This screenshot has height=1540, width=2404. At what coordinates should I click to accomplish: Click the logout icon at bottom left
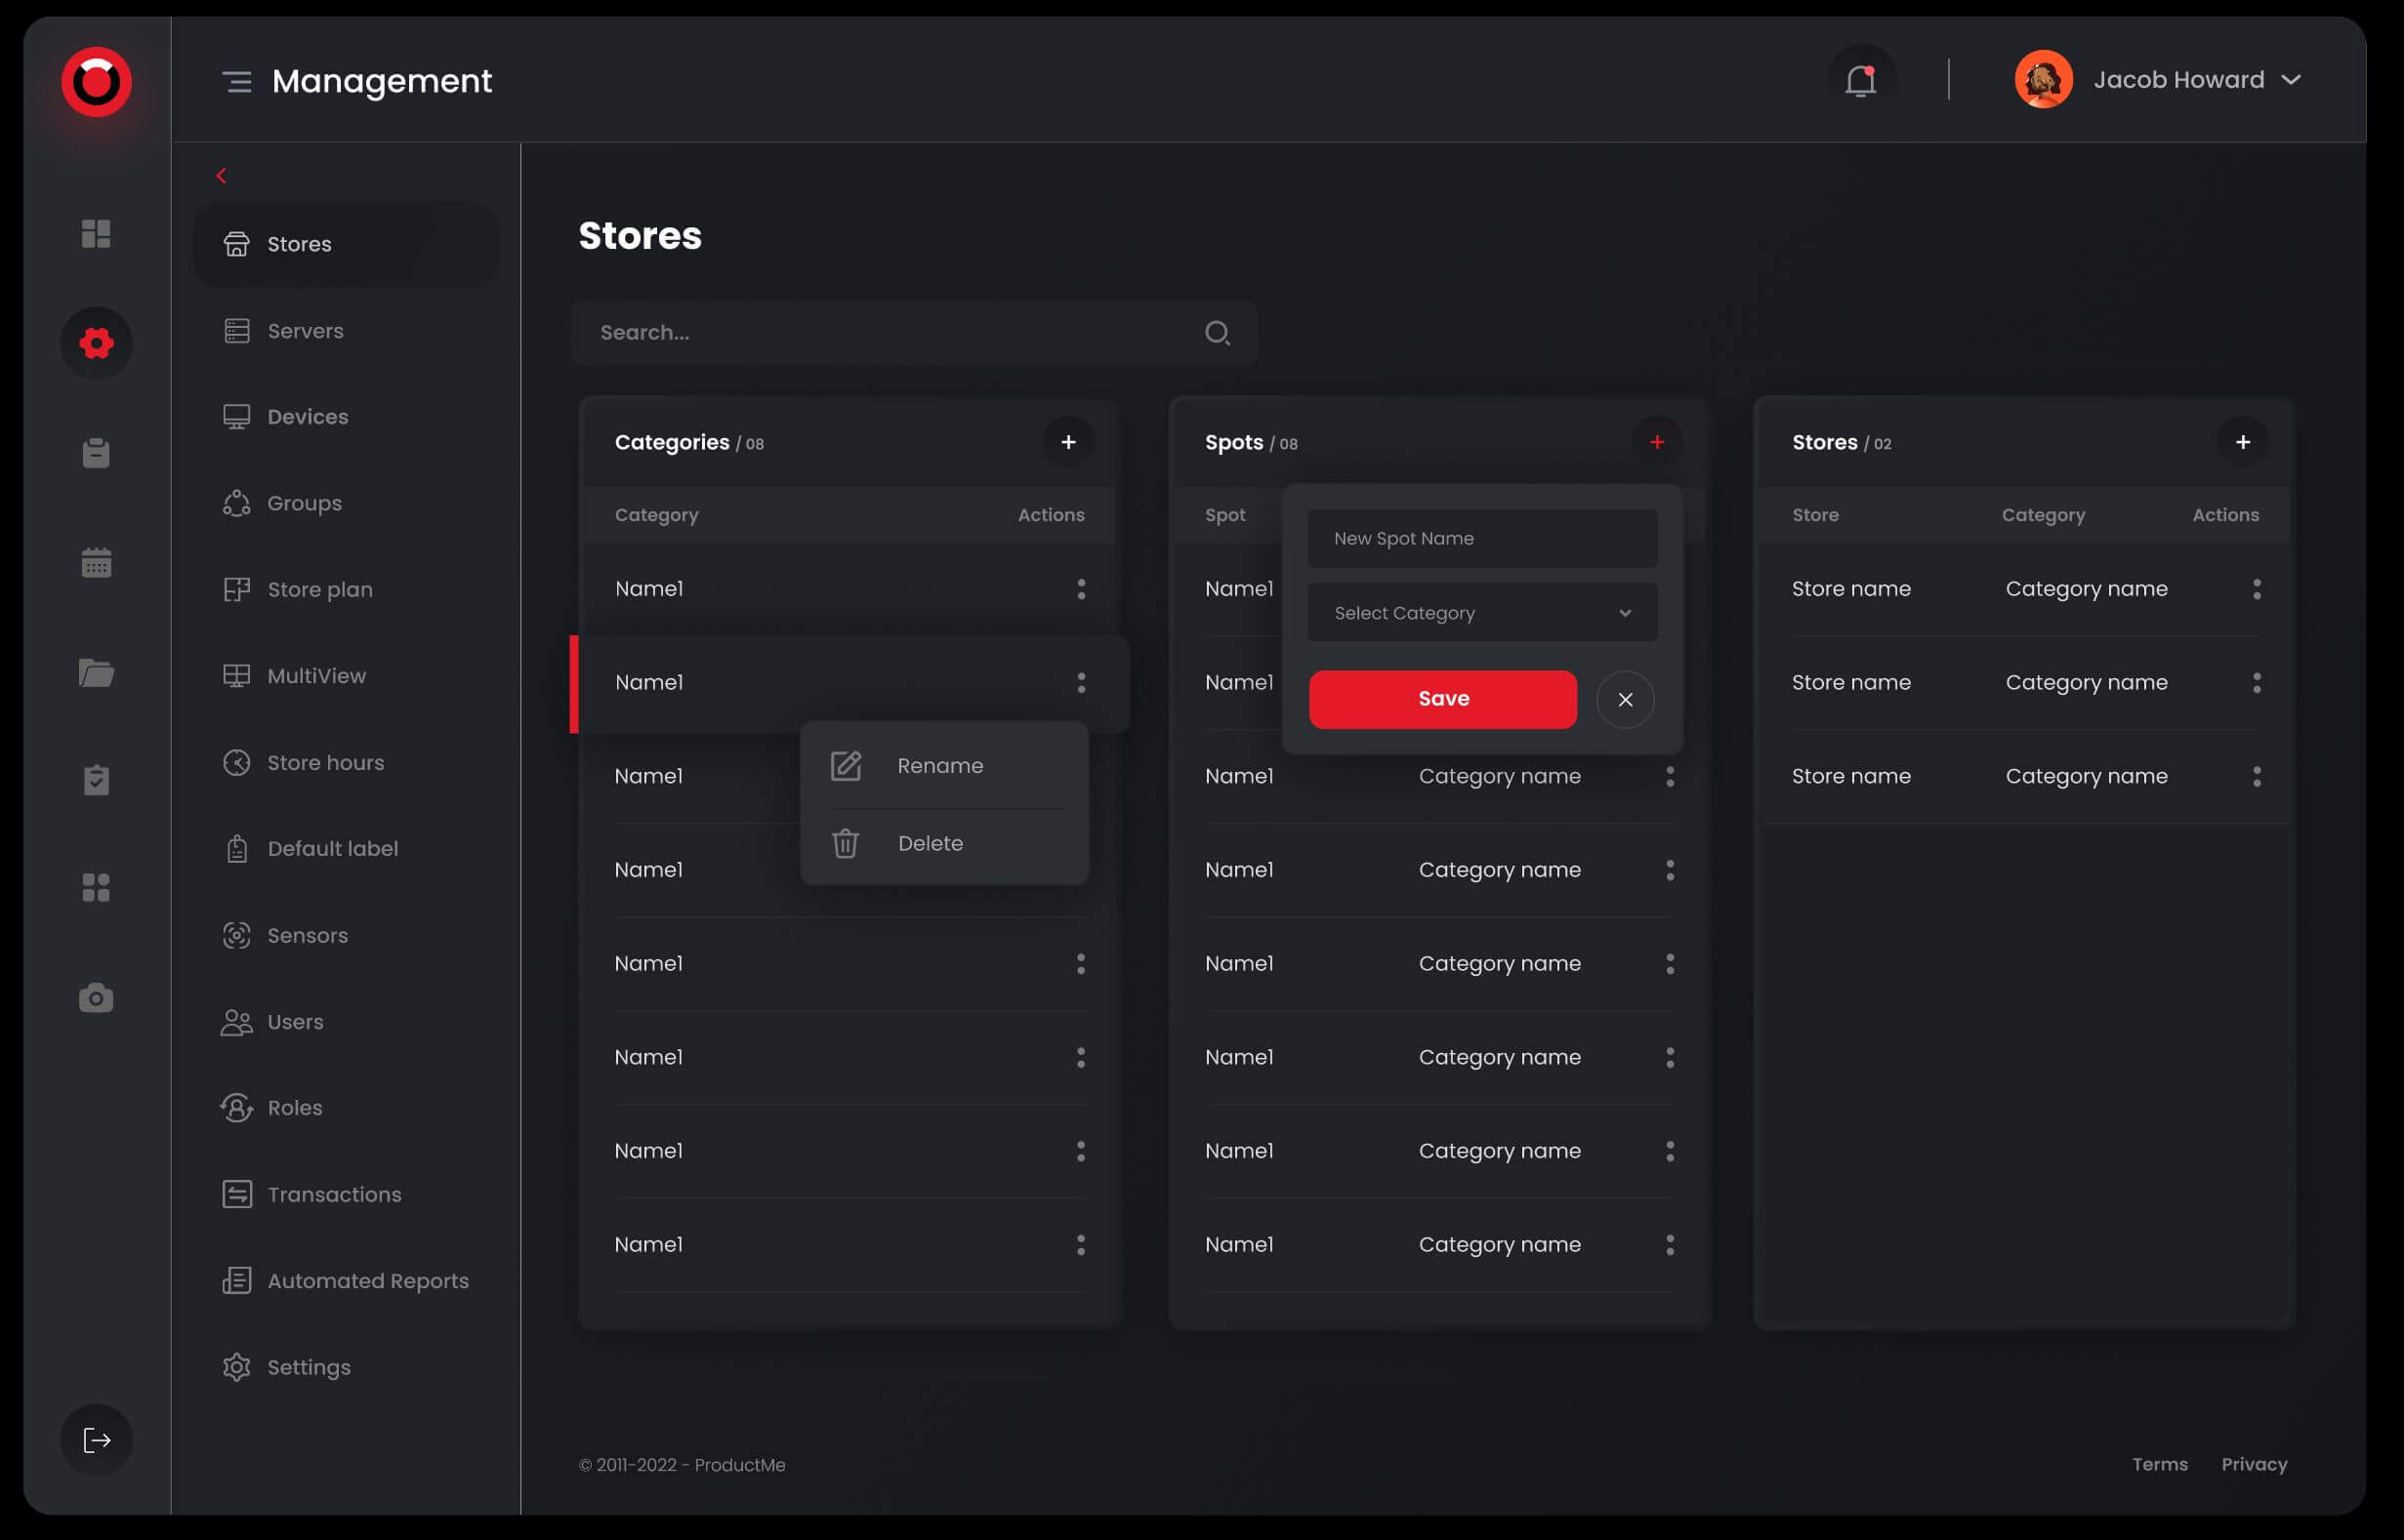(96, 1440)
